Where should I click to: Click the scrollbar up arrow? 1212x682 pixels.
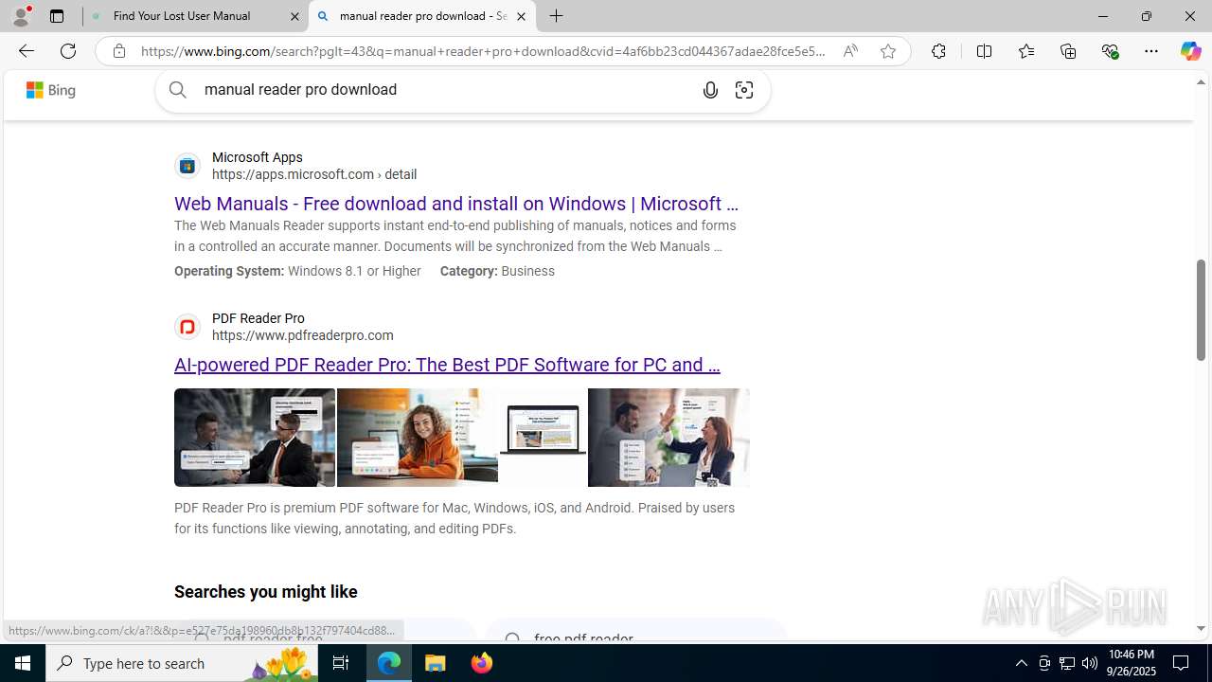click(1201, 82)
